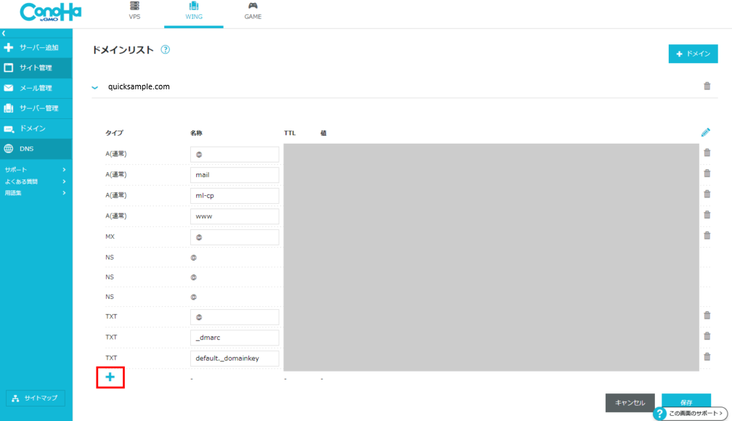Viewport: 732px width, 421px height.
Task: Collapse the left sidebar with arrow
Action: click(x=4, y=33)
